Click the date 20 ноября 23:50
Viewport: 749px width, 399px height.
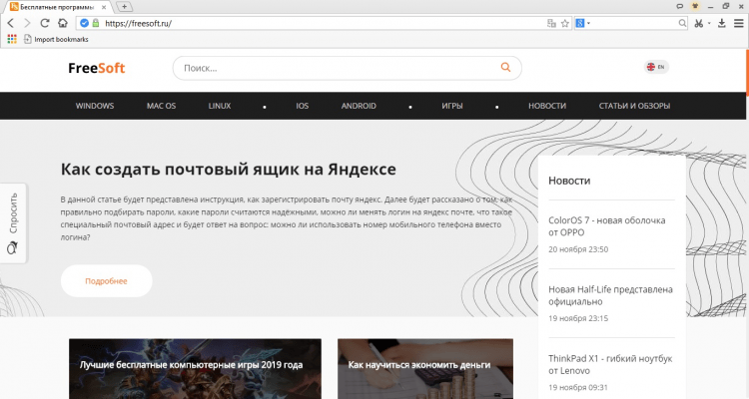point(578,249)
